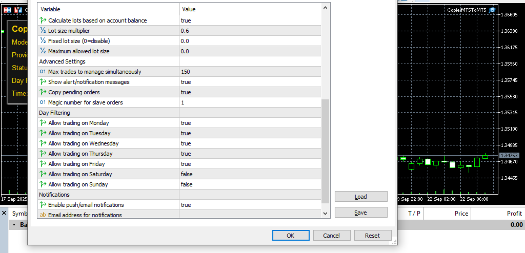The image size is (525, 253).
Task: Click the arrow icon of Copy pending orders
Action: (x=43, y=92)
